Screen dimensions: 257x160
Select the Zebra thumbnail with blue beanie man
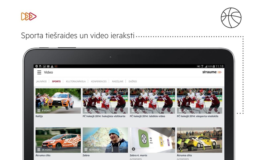tap(105, 140)
